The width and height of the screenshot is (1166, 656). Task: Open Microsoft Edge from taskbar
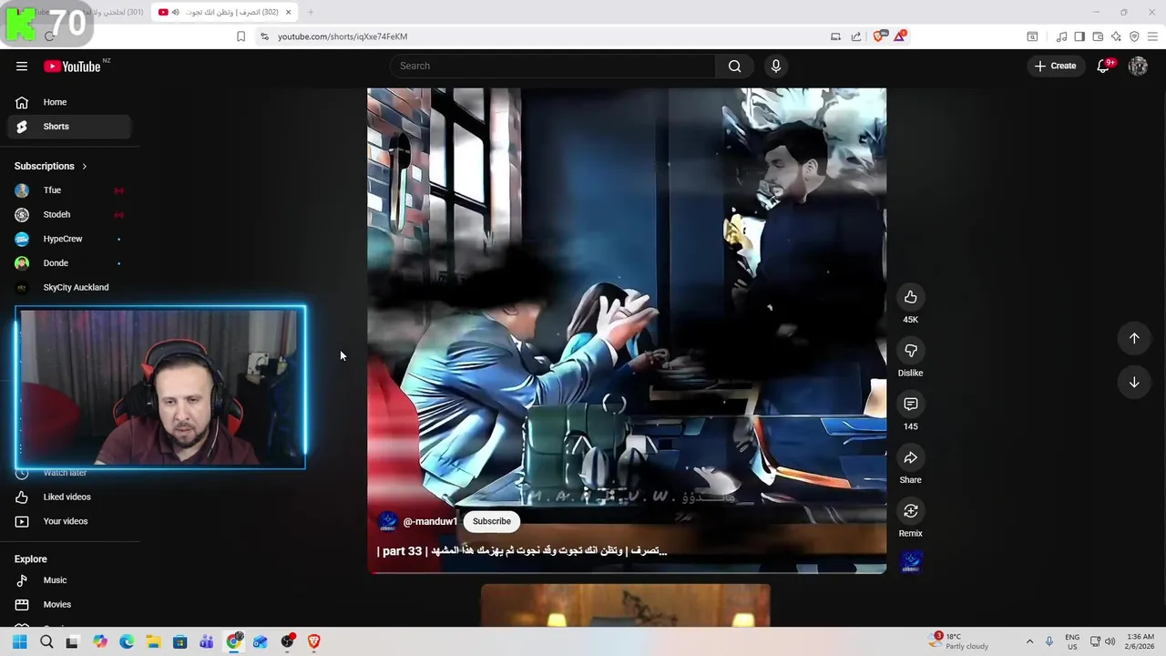127,641
